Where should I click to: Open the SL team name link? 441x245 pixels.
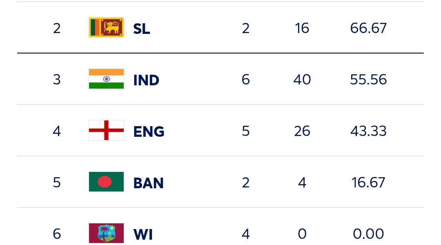[x=142, y=29]
